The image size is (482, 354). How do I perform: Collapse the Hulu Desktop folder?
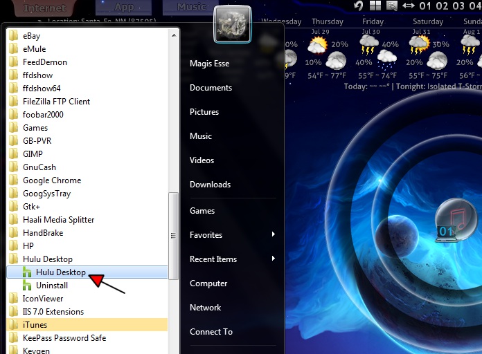(87, 259)
